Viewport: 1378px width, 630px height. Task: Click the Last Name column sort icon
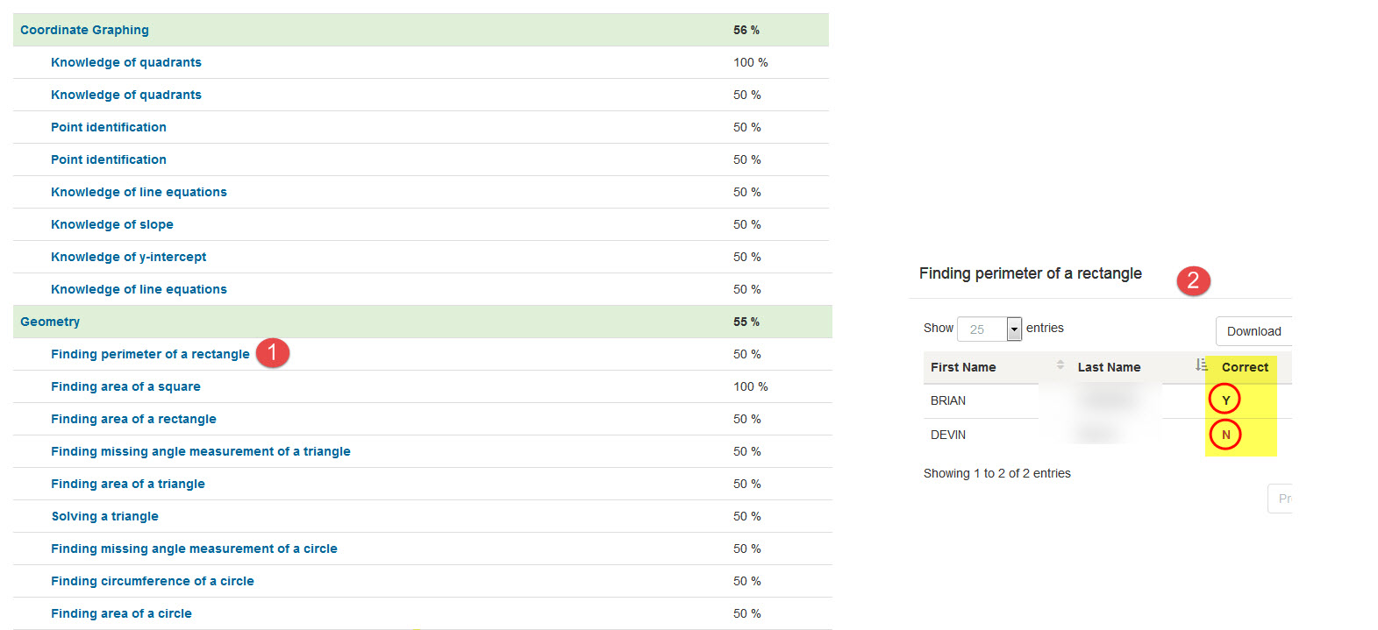tap(1201, 365)
